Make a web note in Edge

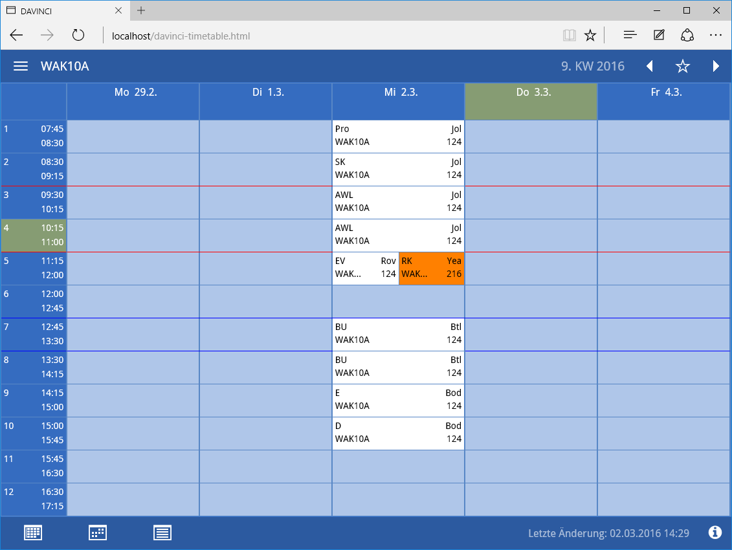(x=659, y=36)
